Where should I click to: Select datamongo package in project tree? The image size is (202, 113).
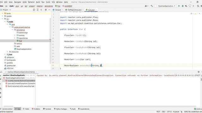[x=23, y=33]
